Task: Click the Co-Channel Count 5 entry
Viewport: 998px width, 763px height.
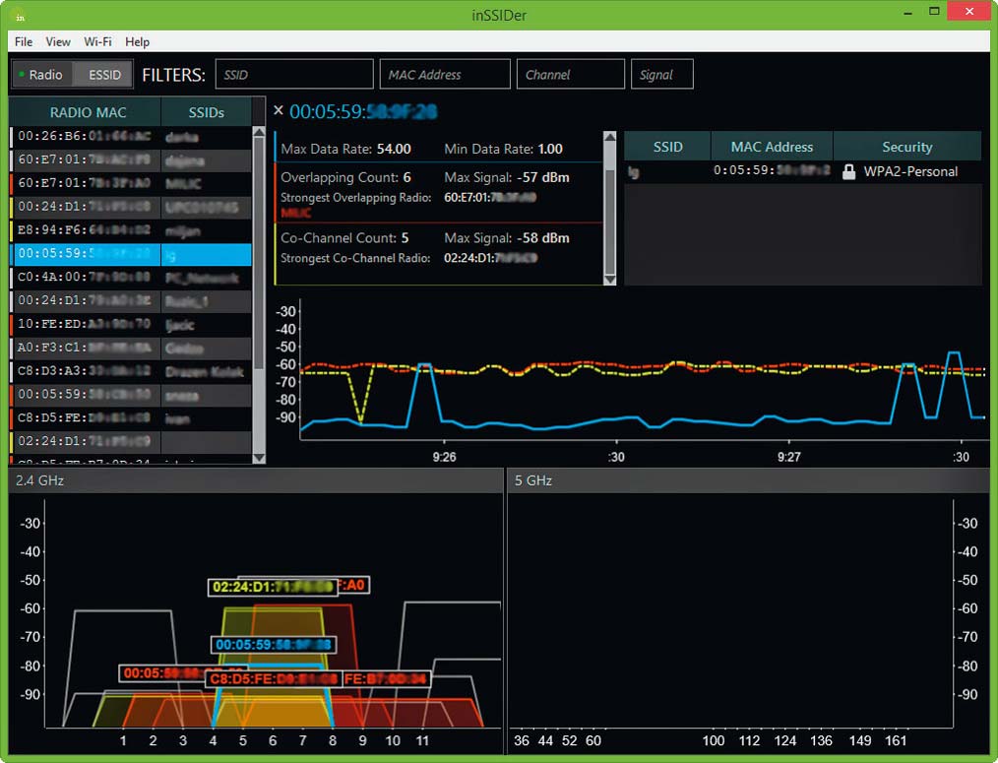Action: [344, 238]
